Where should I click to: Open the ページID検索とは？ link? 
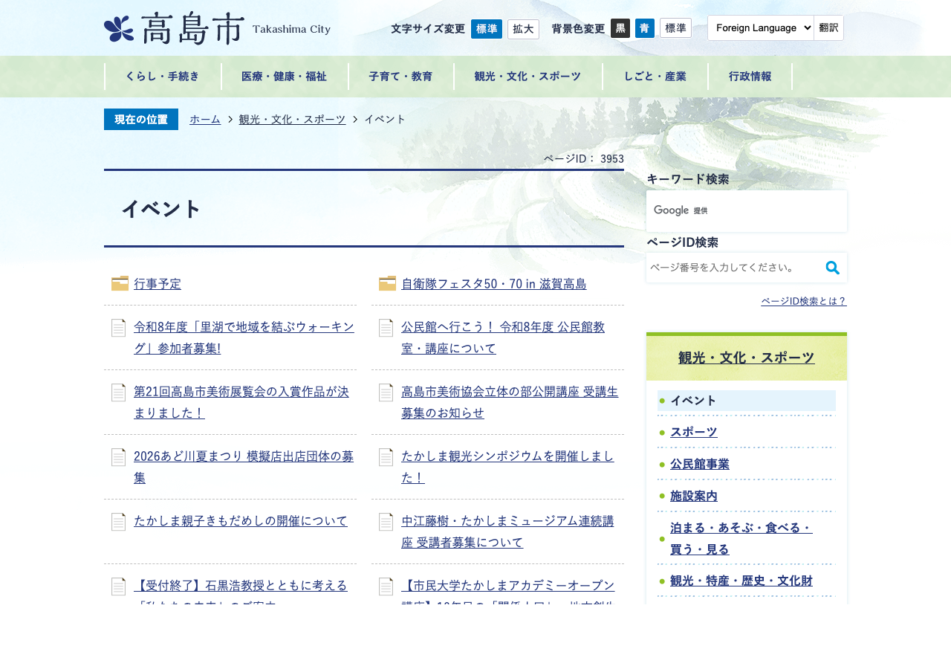point(804,301)
